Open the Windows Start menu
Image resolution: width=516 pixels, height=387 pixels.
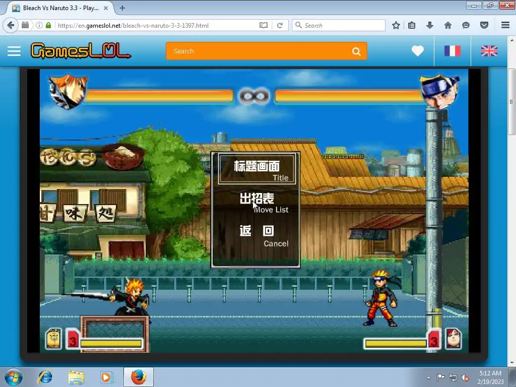point(14,377)
